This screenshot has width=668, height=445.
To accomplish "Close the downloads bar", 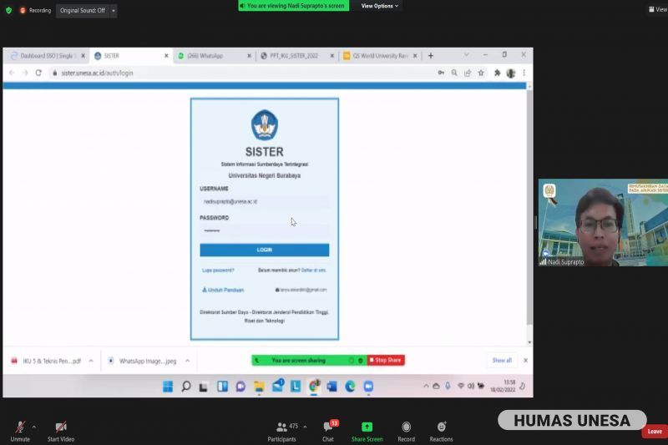I will tap(526, 361).
